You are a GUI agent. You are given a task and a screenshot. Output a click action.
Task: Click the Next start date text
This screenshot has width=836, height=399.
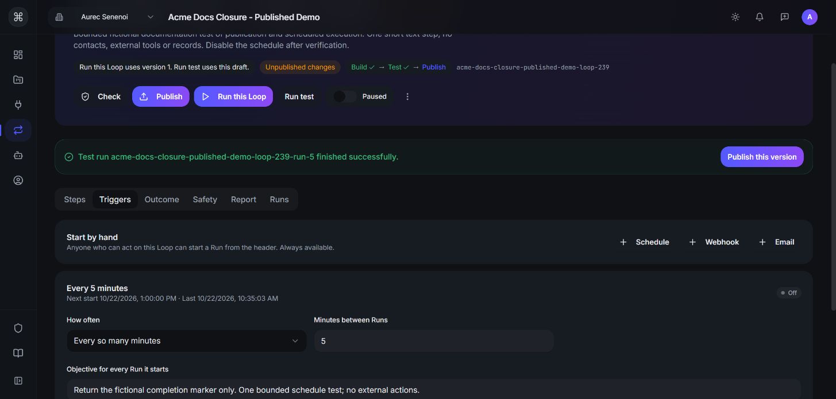coord(121,299)
